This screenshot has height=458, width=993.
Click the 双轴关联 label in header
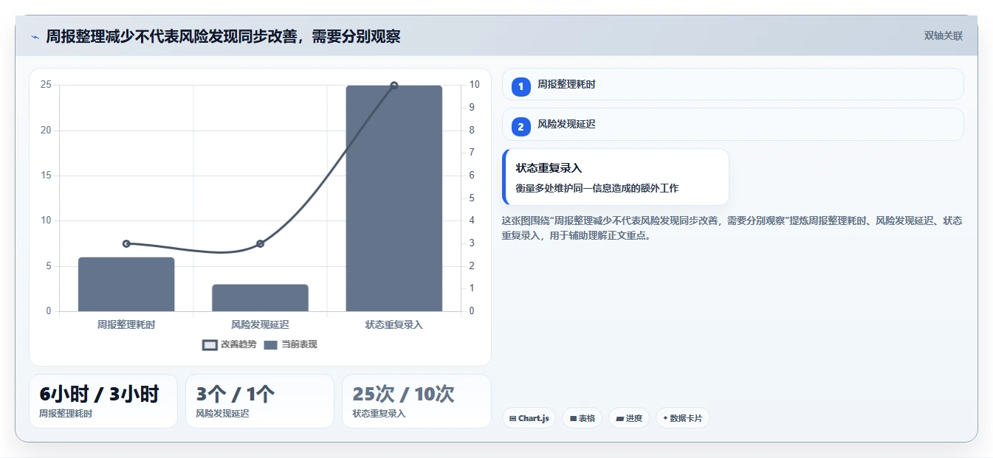pyautogui.click(x=943, y=35)
